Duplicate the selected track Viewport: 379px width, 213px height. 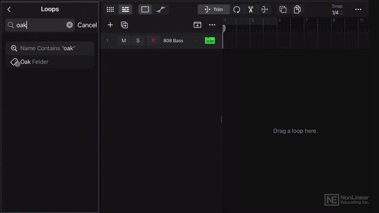click(x=124, y=25)
